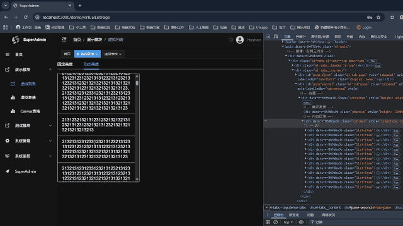Click div#pane-second.el-tab-pane in the DevTools breadcrumb

pyautogui.click(x=368, y=208)
